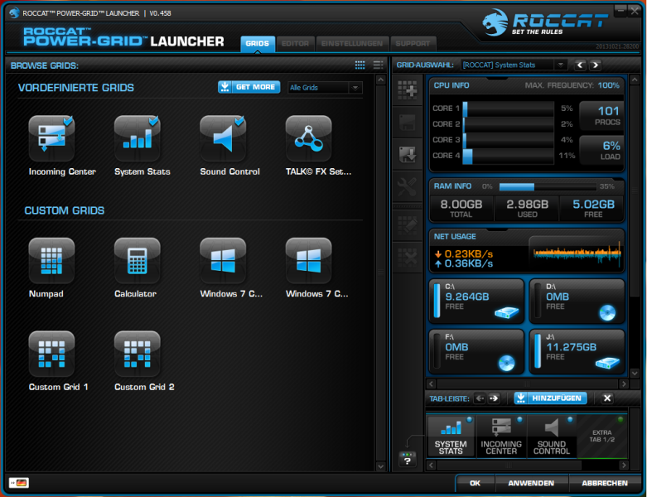Viewport: 647px width, 497px height.
Task: Toggle the Incoming Center tab indicator dot
Action: pos(519,419)
